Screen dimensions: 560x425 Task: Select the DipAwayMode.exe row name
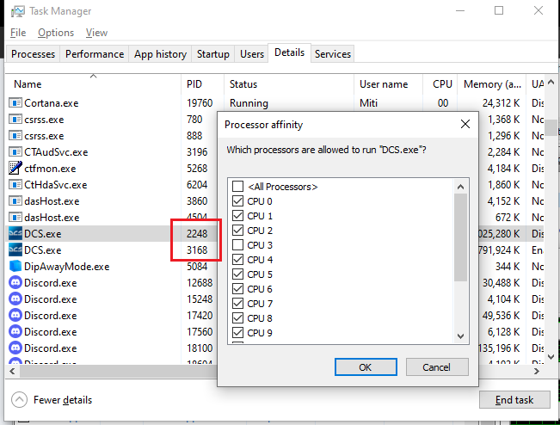click(67, 267)
